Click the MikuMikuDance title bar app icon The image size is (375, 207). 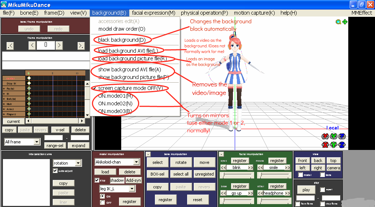tap(4, 4)
